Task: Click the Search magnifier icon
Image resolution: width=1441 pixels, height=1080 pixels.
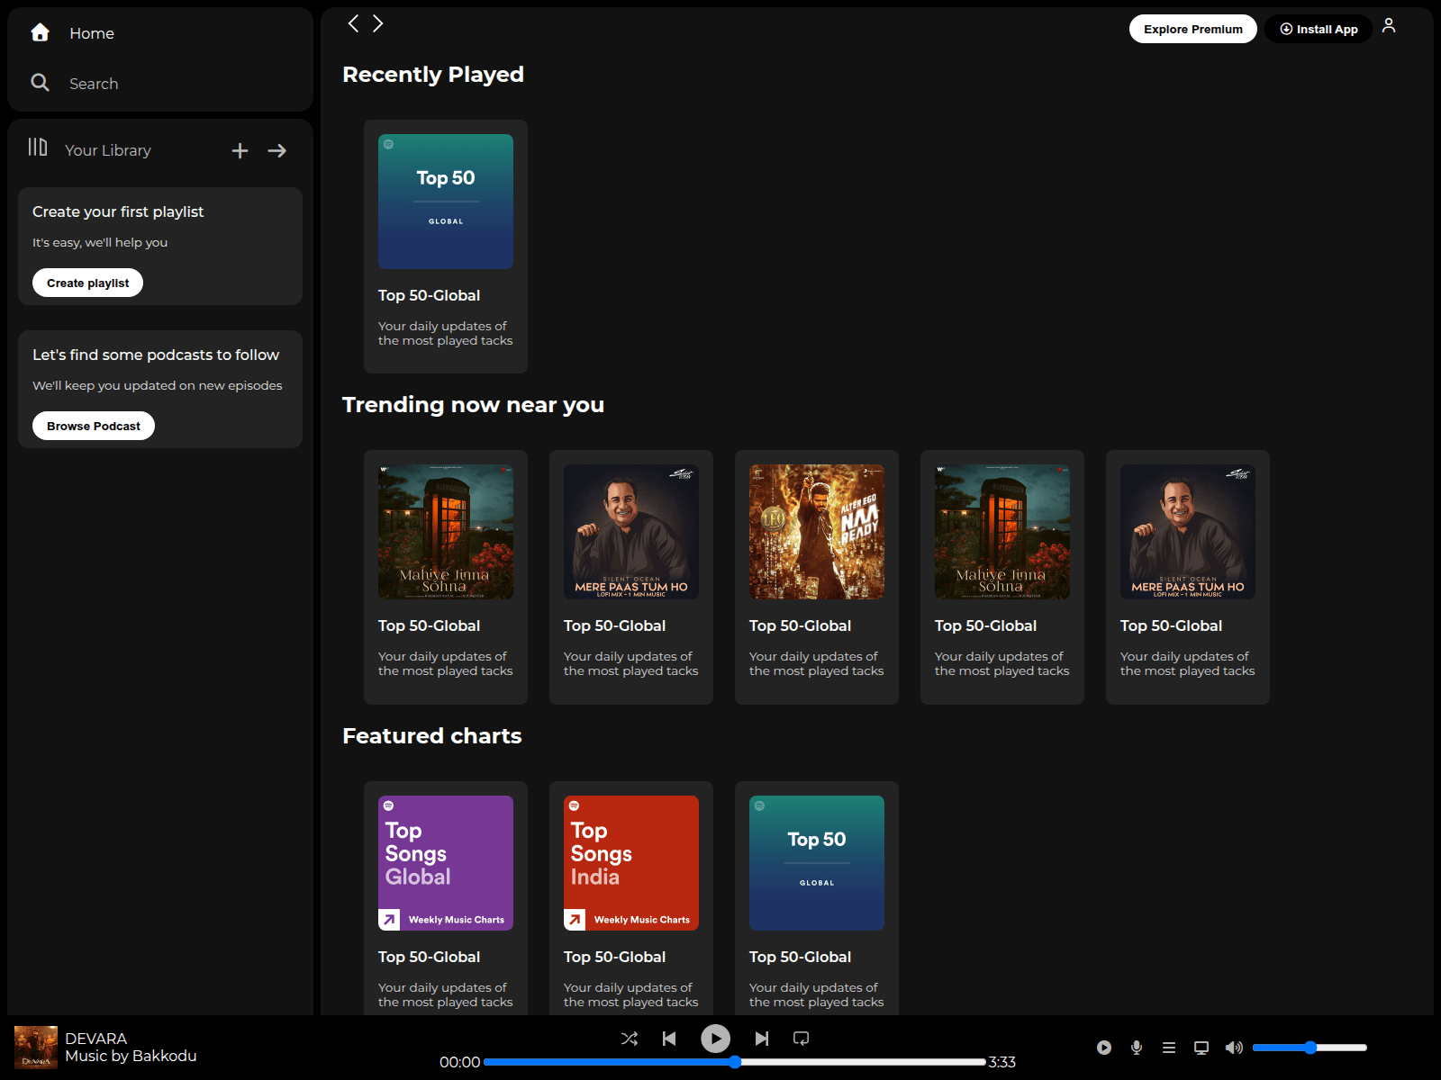Action: [40, 83]
